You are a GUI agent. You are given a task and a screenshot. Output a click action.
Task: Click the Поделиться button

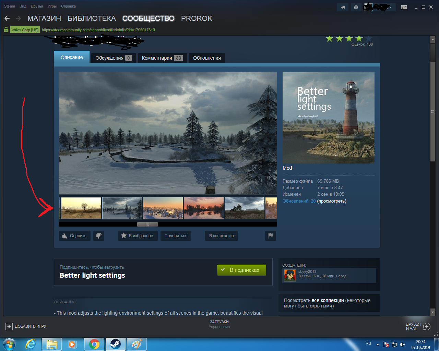tap(176, 236)
